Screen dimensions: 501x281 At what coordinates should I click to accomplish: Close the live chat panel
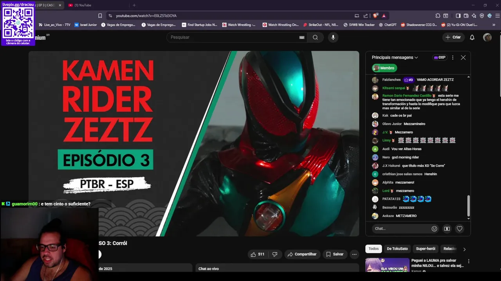coord(463,57)
